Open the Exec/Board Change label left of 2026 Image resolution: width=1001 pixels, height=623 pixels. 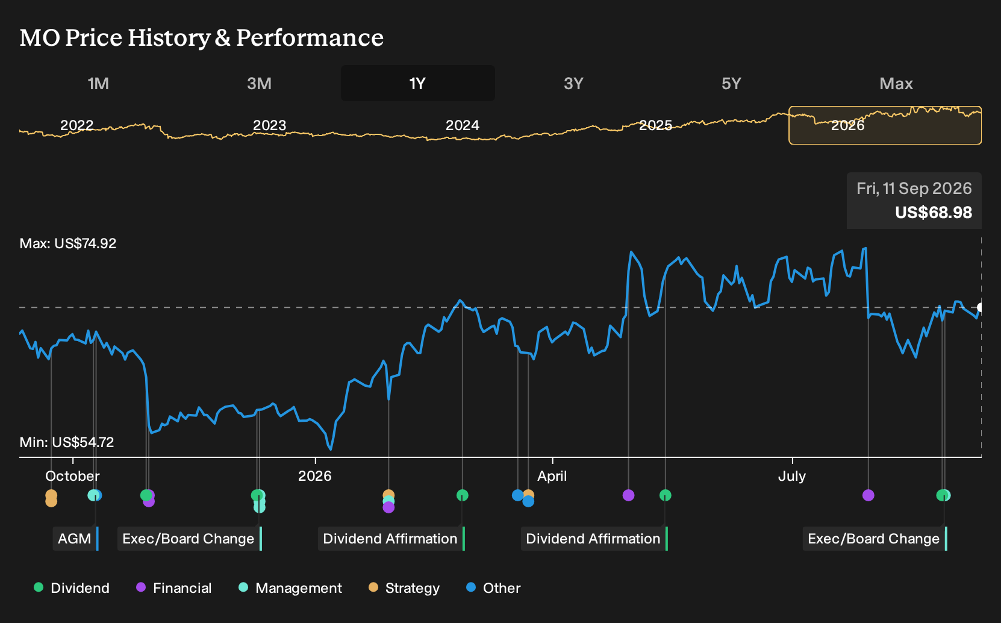click(x=189, y=539)
